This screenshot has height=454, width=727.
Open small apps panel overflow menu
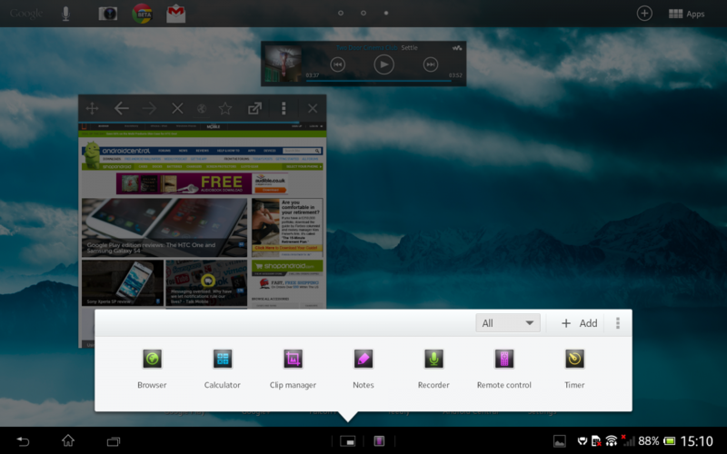click(618, 323)
